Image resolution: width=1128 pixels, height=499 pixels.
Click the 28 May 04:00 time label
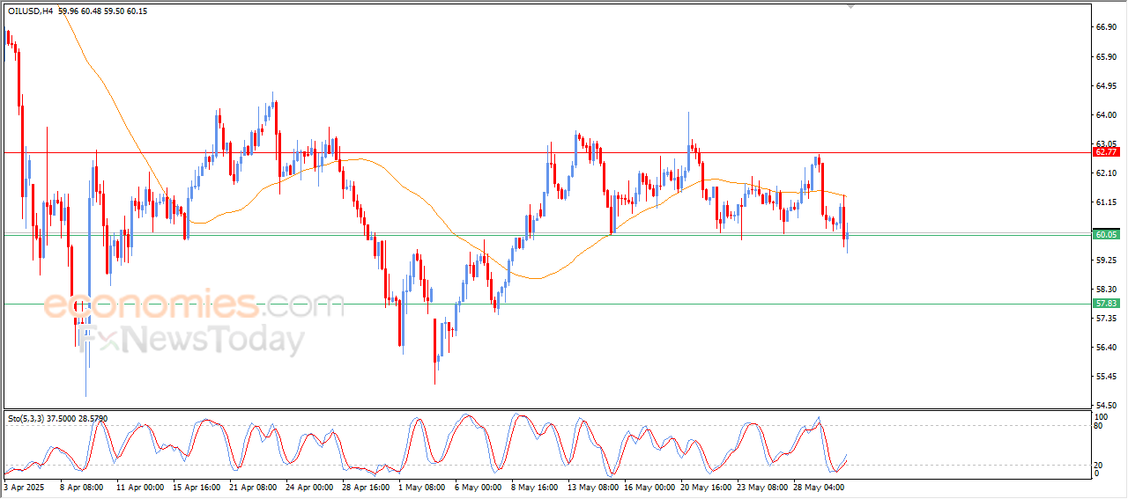tap(820, 486)
